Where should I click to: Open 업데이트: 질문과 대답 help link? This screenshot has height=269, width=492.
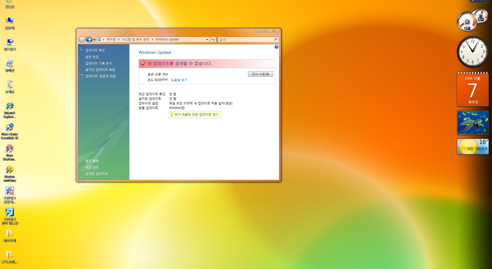100,76
